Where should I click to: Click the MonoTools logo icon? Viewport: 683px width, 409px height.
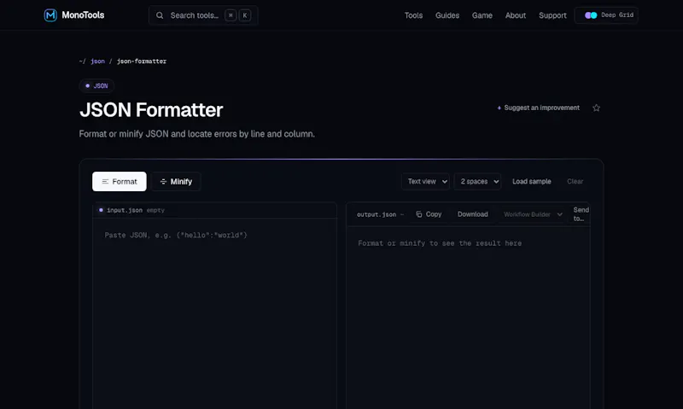click(x=50, y=15)
